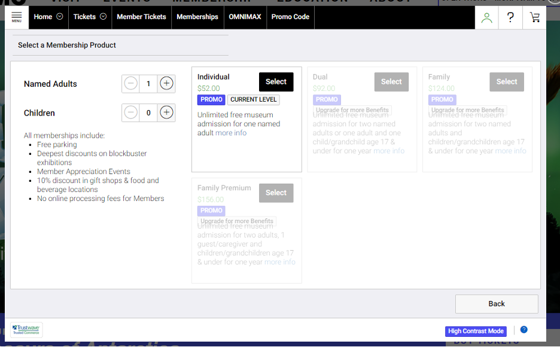Increase Children count with plus button
The image size is (560, 347).
point(166,112)
